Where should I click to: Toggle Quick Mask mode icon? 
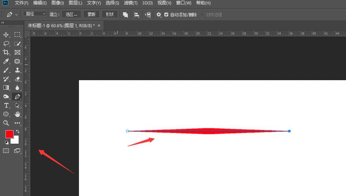click(6, 150)
